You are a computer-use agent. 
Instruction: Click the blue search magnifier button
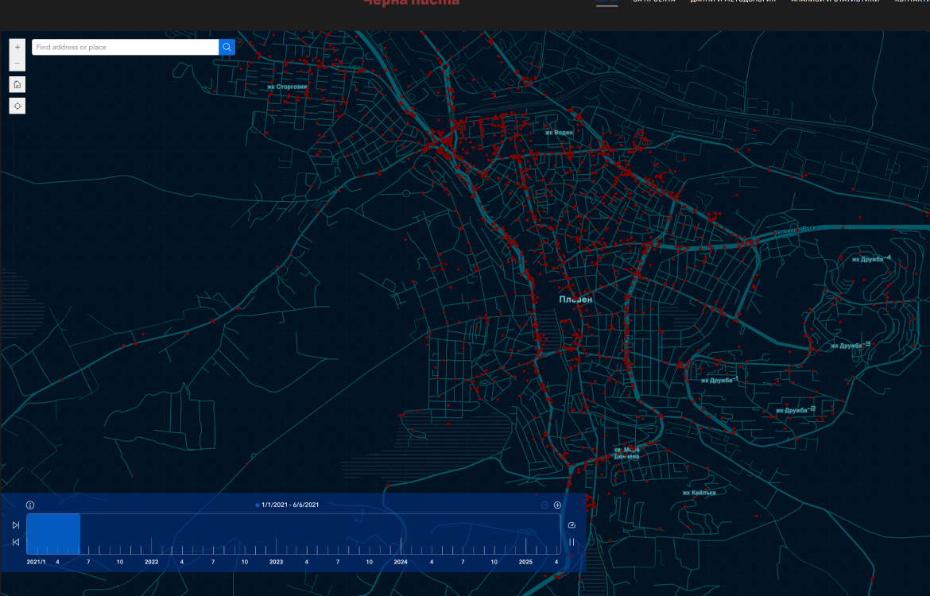point(227,48)
